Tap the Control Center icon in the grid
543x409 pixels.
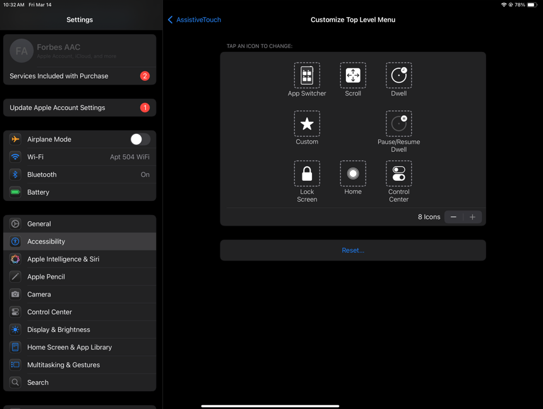[x=398, y=173]
